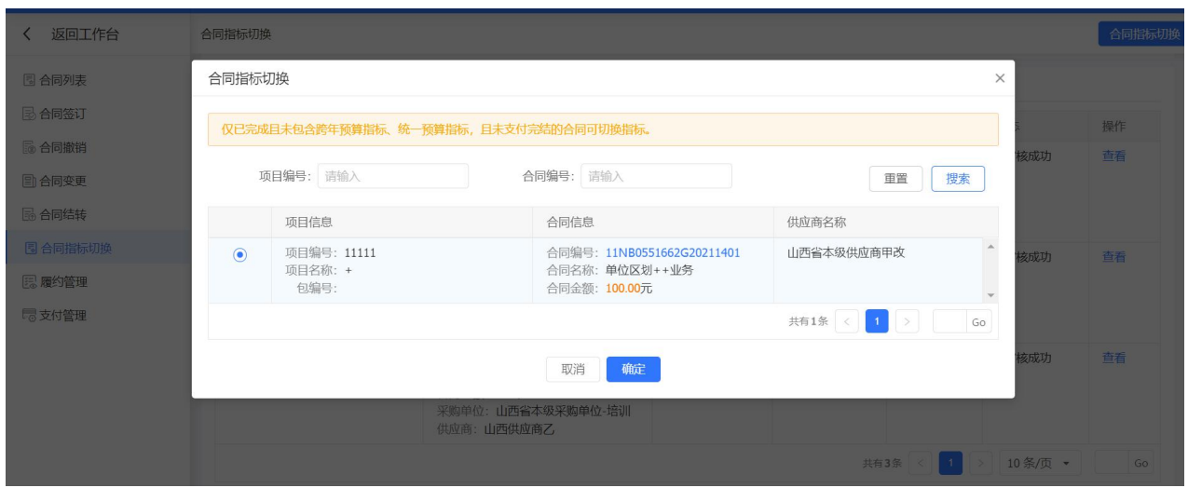Click scroll down arrow in supplier cell
Screen dimensions: 1188x488
point(990,294)
